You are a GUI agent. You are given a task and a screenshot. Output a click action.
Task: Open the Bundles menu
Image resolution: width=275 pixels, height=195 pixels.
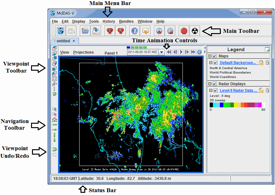pyautogui.click(x=126, y=21)
